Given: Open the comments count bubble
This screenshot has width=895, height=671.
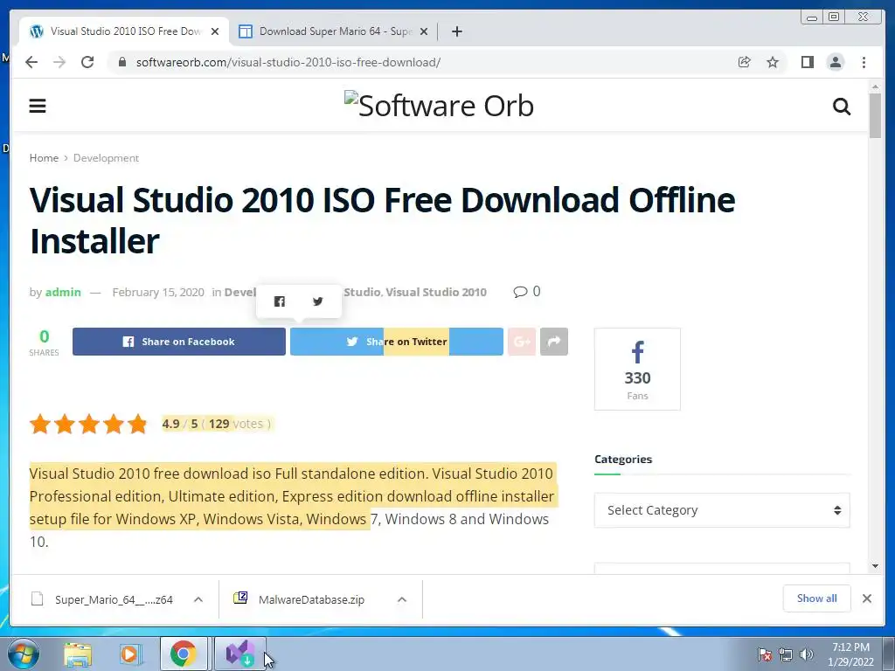Looking at the screenshot, I should pyautogui.click(x=527, y=292).
